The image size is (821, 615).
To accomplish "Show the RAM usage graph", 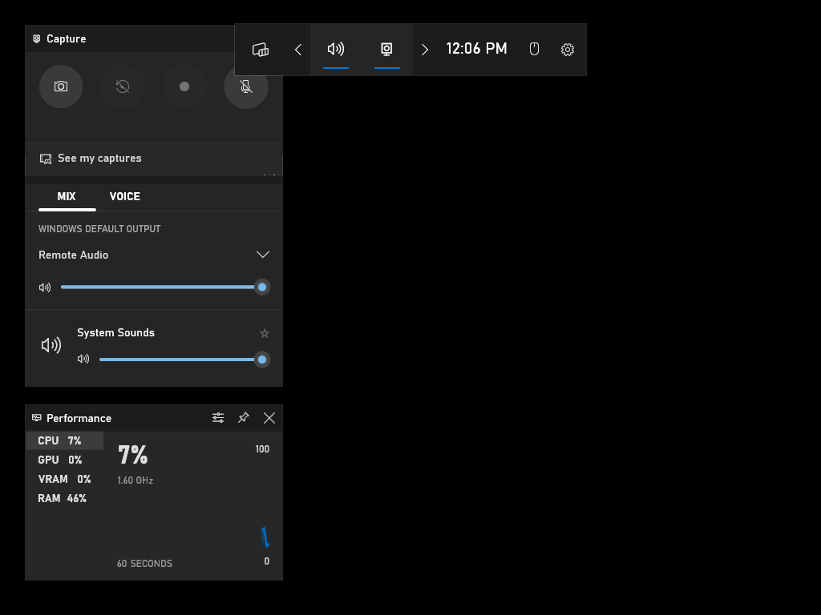I will pos(63,498).
